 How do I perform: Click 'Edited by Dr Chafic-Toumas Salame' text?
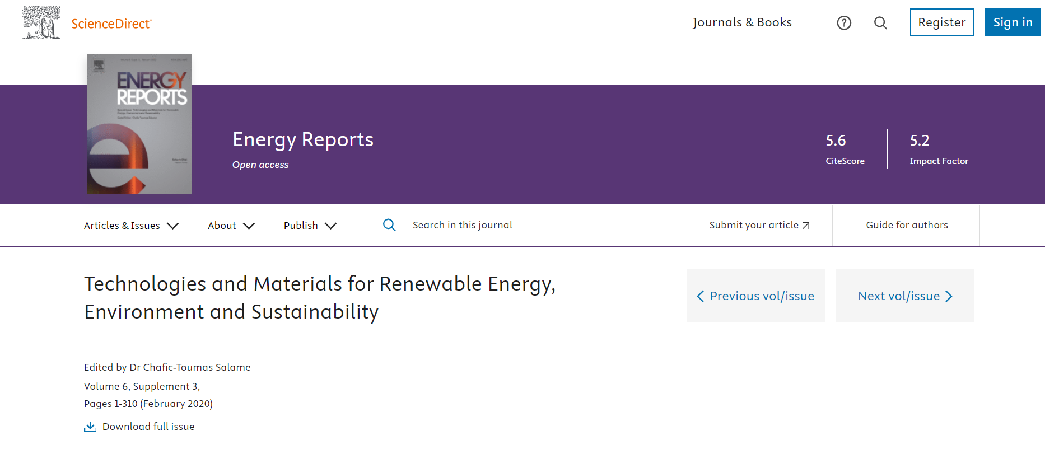[167, 367]
